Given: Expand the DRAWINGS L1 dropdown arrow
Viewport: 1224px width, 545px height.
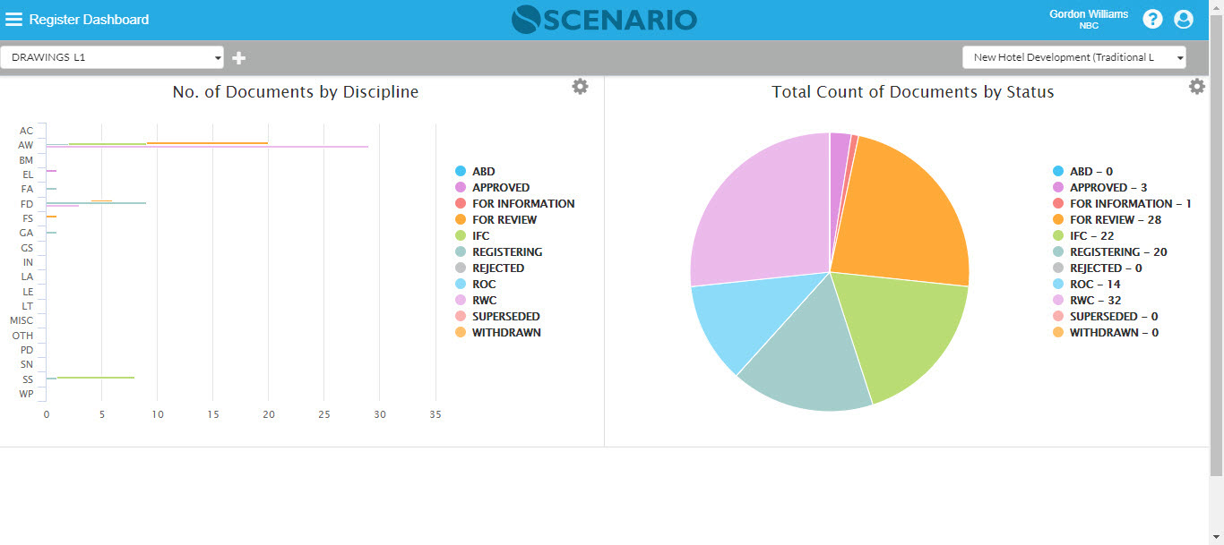Looking at the screenshot, I should 218,56.
